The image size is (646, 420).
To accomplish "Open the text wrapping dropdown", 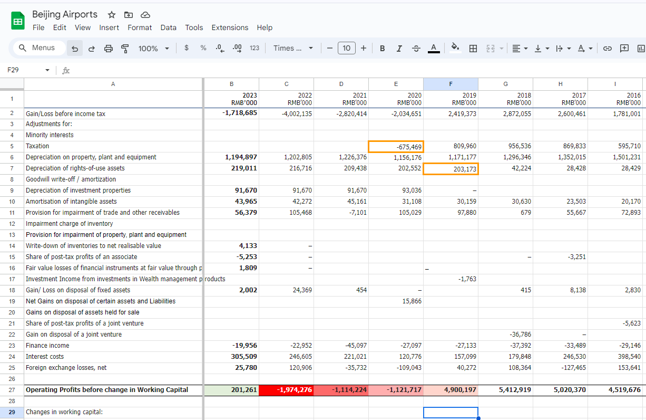I will point(563,48).
